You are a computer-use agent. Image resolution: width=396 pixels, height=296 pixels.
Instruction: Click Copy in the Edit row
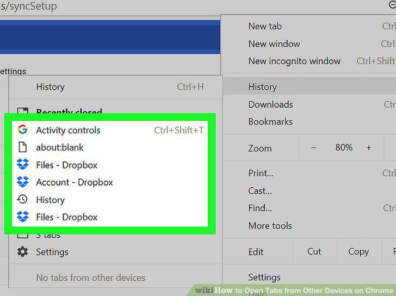click(x=358, y=251)
